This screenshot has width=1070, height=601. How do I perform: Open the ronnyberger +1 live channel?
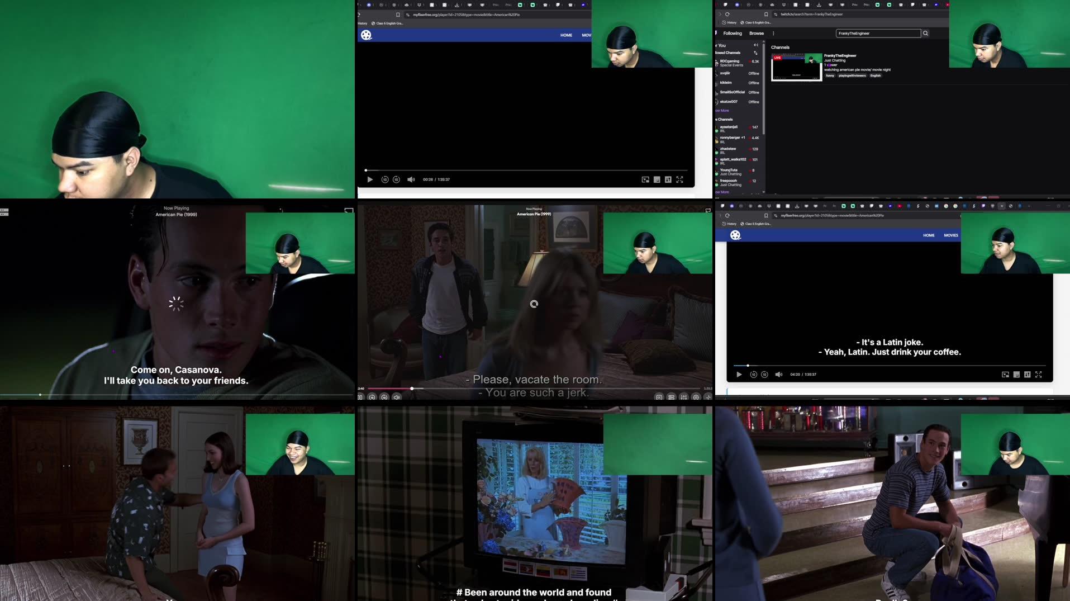tap(739, 139)
